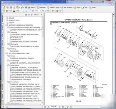Switch to the Pages side tab
This screenshot has width=116, height=109.
pos(3,35)
